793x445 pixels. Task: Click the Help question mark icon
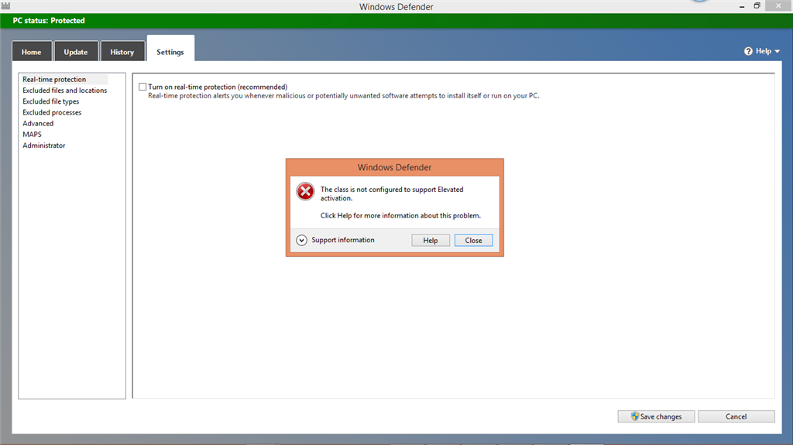748,51
